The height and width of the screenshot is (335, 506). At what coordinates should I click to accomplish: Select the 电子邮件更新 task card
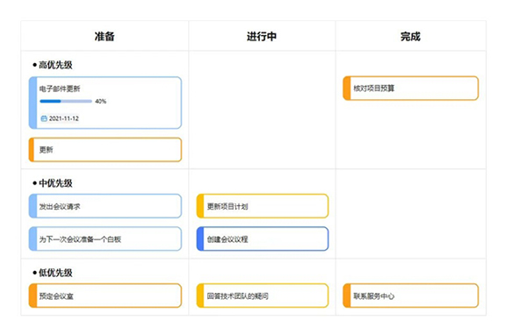(105, 103)
